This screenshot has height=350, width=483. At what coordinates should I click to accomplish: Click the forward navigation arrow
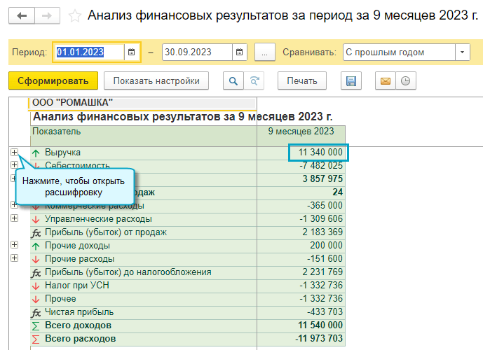point(46,15)
